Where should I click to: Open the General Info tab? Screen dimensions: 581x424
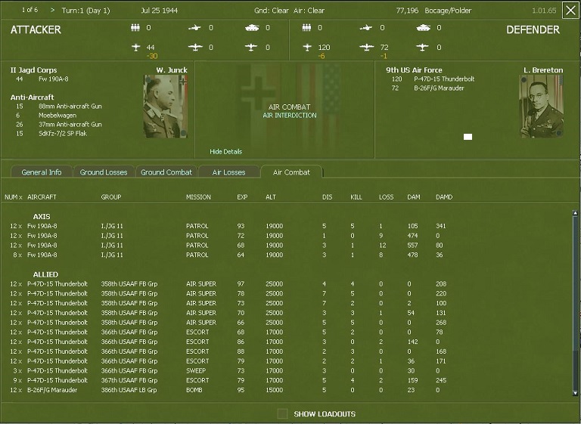[x=42, y=172]
